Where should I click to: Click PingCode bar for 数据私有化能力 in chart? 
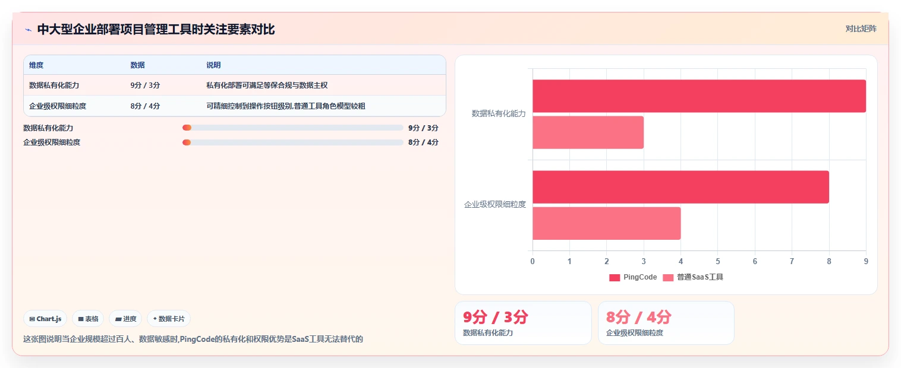tap(699, 96)
